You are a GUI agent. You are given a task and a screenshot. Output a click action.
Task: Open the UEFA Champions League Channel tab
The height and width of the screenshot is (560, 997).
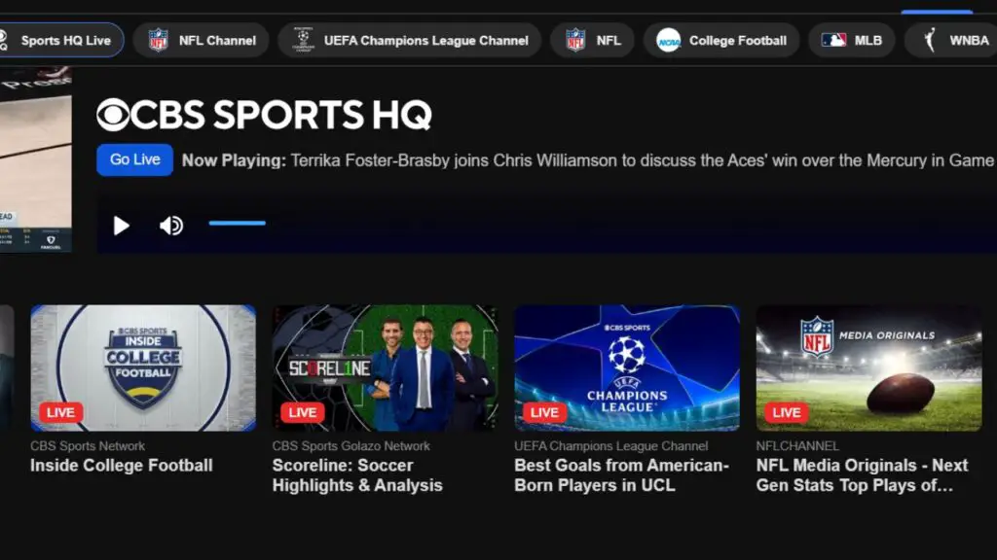[x=409, y=41]
